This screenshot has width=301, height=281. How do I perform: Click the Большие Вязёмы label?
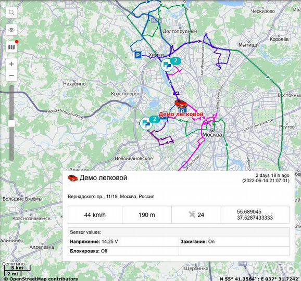22,199
